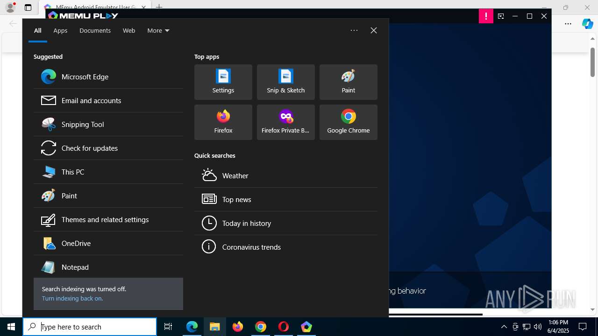This screenshot has height=336, width=598.
Task: Launch OneDrive from suggestions
Action: point(108,243)
